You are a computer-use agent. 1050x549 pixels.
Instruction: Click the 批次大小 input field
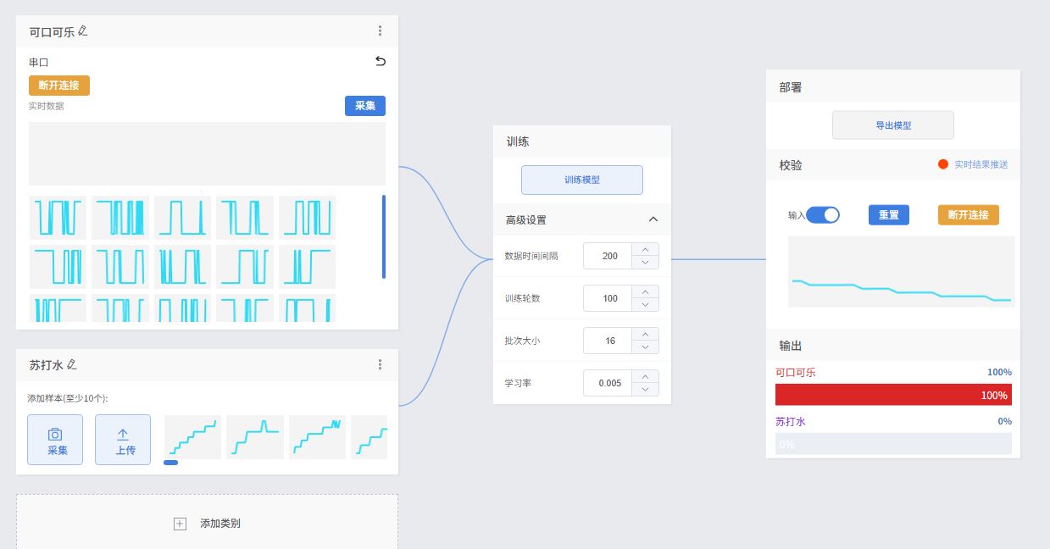[x=608, y=341]
